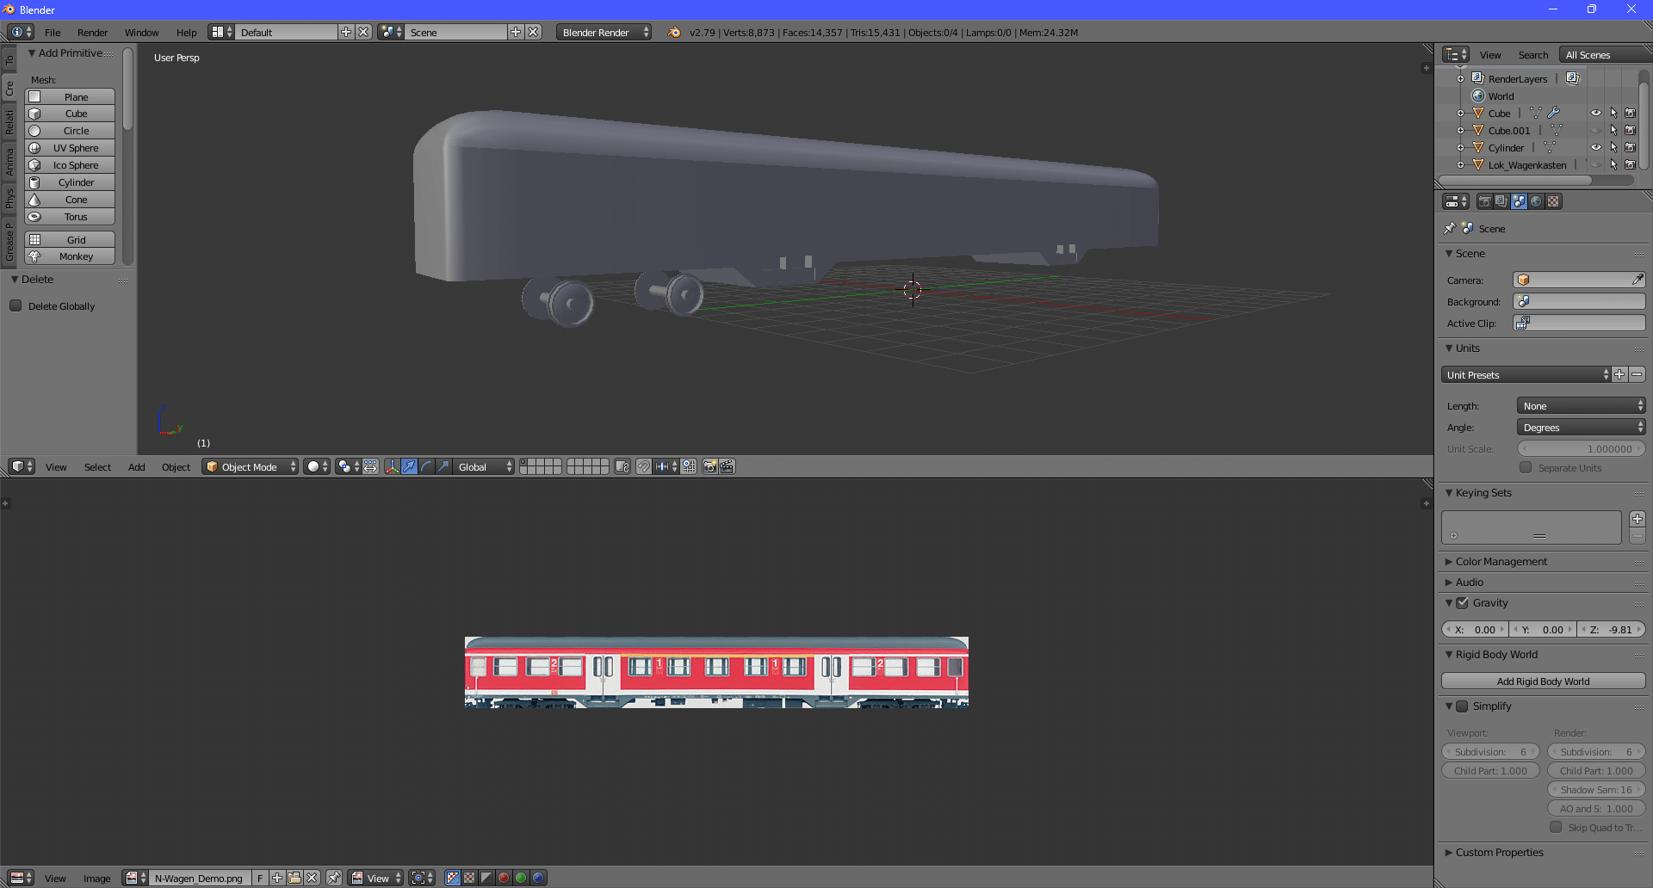Enable the Simplify checkbox

(x=1462, y=706)
